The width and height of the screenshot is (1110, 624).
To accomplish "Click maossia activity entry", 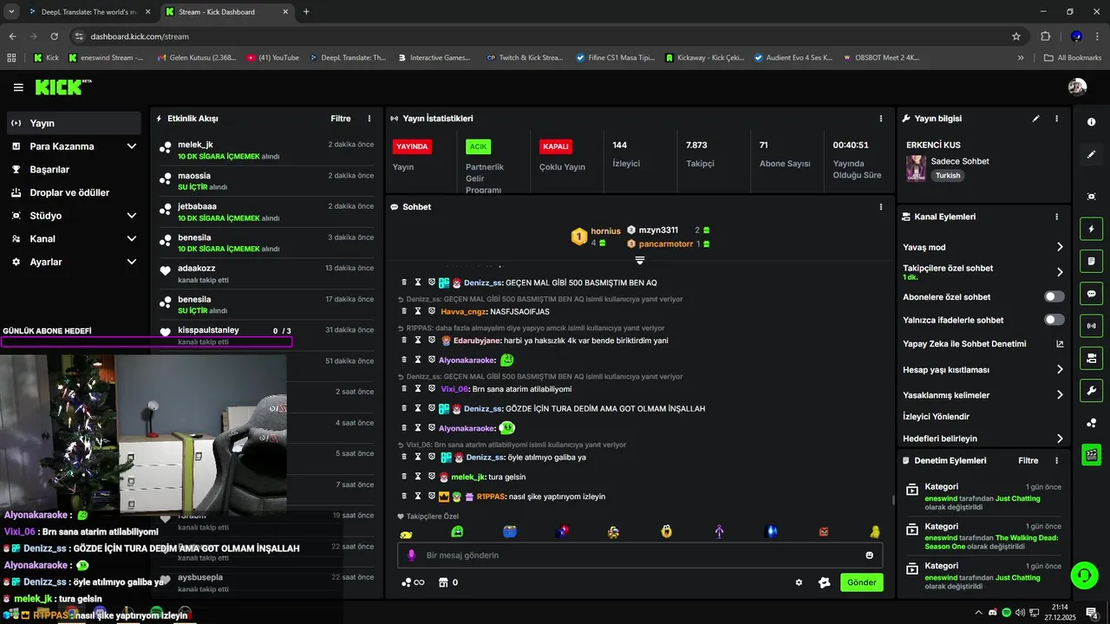I will tap(267, 181).
